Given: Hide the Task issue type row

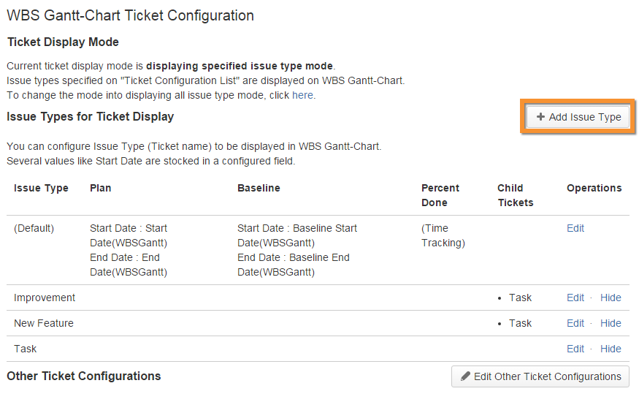Looking at the screenshot, I should click(611, 349).
